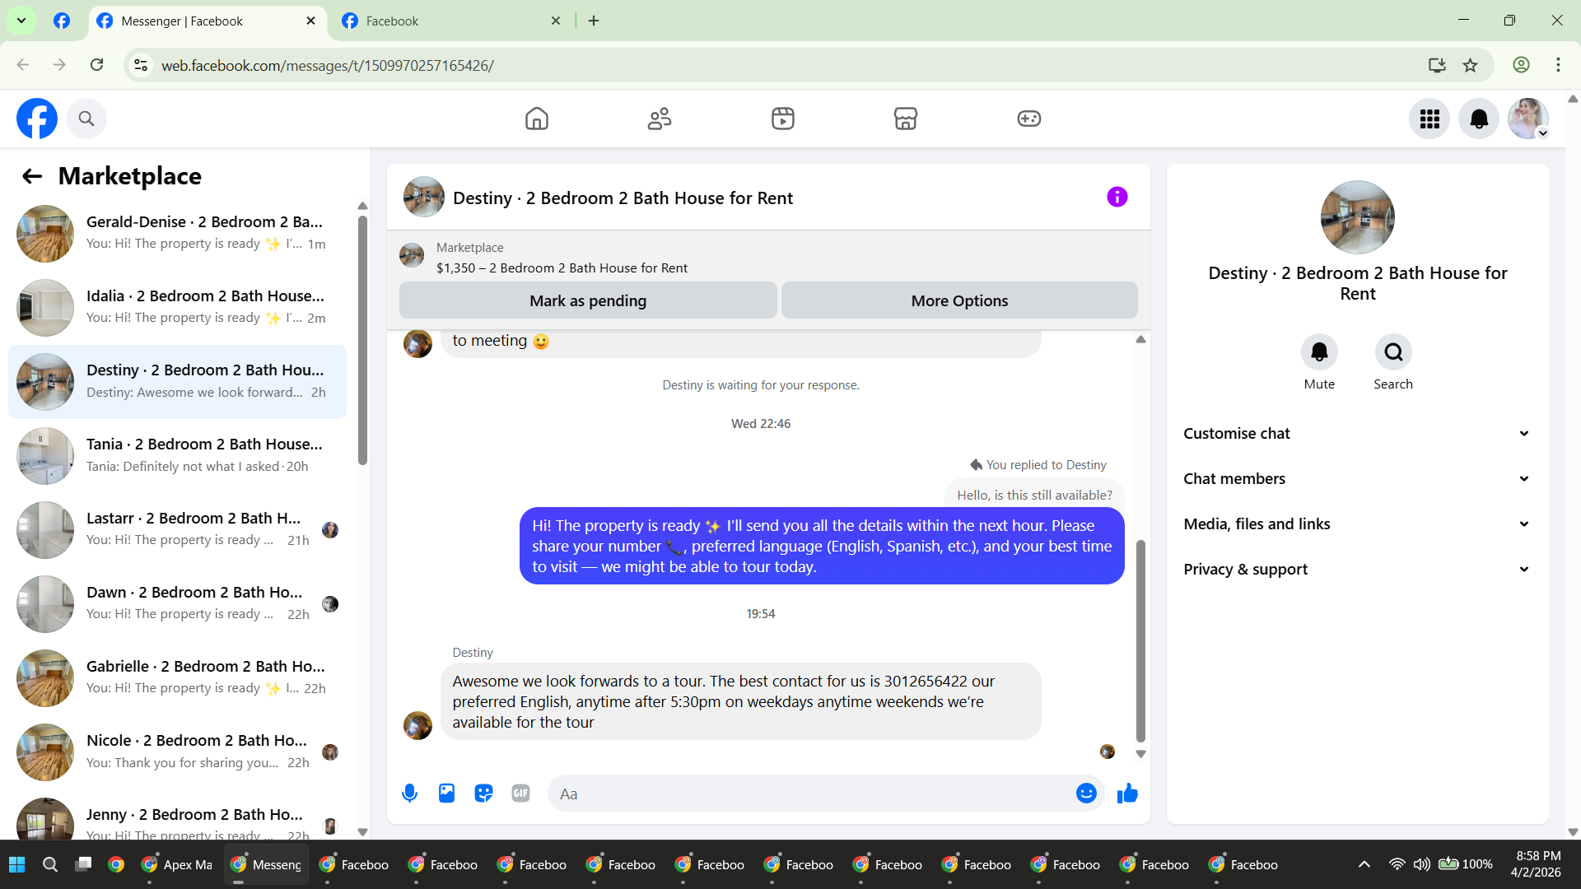Image resolution: width=1581 pixels, height=889 pixels.
Task: Open Task View on taskbar
Action: pos(83,864)
